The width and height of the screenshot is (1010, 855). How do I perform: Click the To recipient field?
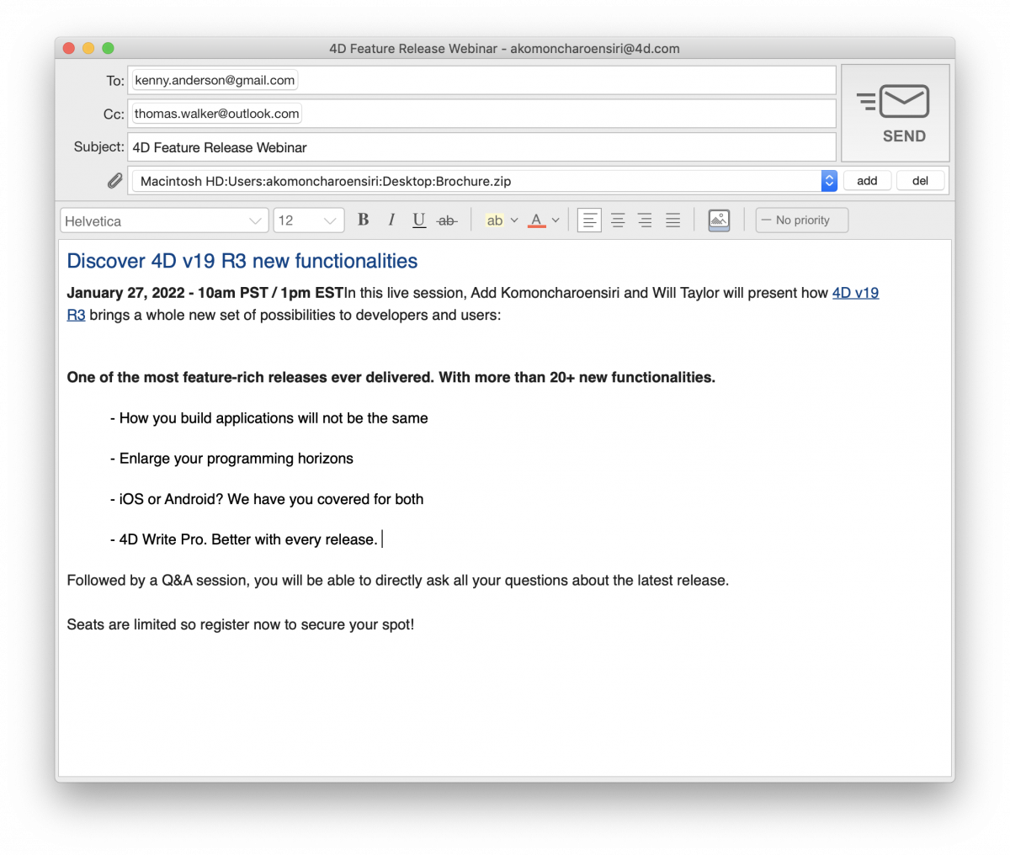point(481,81)
